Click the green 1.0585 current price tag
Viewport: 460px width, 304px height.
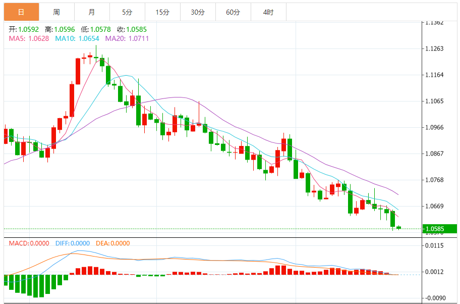440,229
